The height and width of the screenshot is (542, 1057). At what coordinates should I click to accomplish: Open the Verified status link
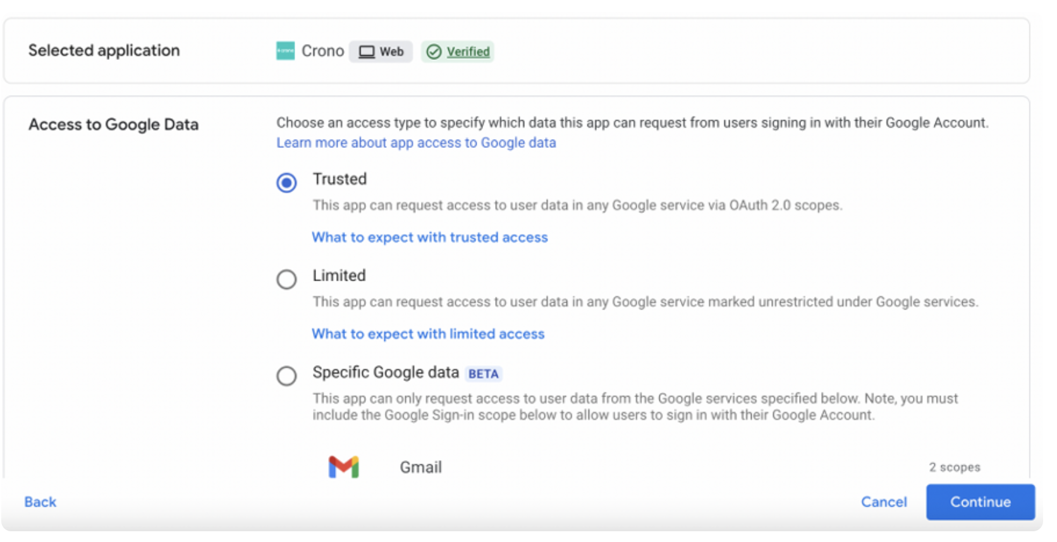click(468, 52)
